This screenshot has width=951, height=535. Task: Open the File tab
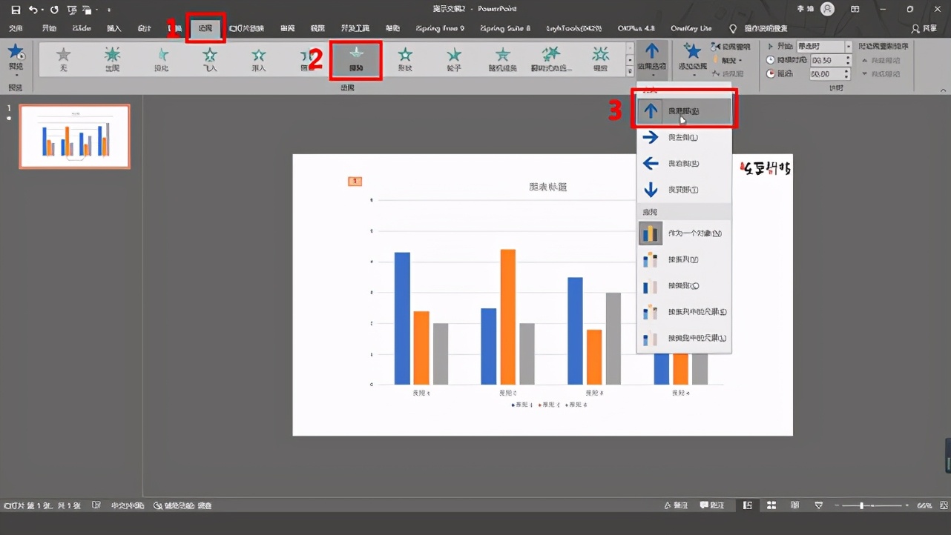pyautogui.click(x=16, y=29)
